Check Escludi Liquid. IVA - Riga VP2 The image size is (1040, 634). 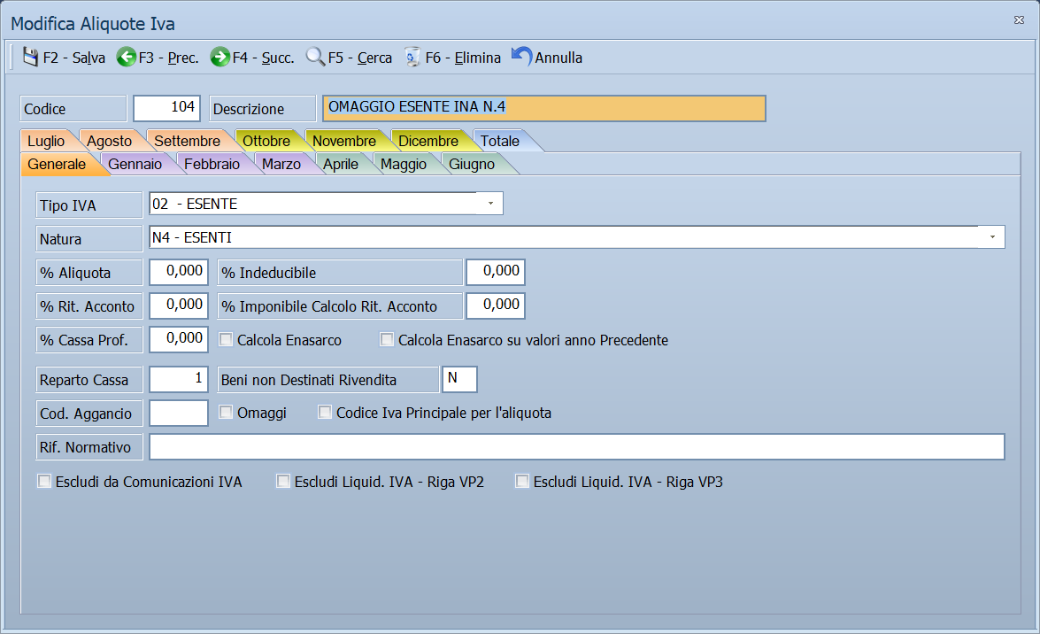point(283,482)
